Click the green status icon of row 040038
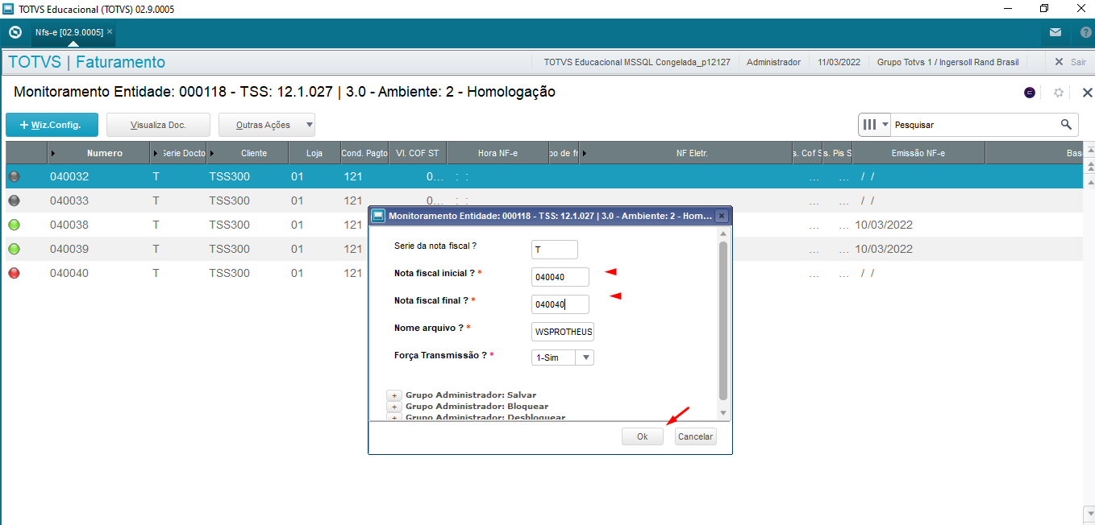1095x525 pixels. coord(14,225)
